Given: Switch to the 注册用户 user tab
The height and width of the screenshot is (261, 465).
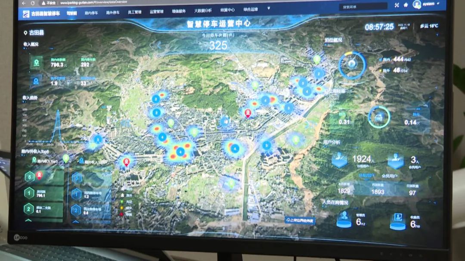Looking at the screenshot, I should [366, 176].
